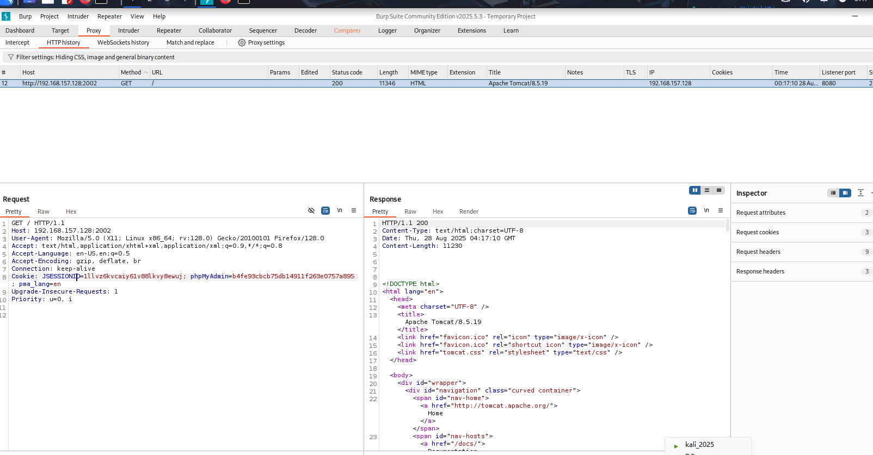Viewport: 873px width, 455px height.
Task: Show Request in Hex view
Action: 71,211
